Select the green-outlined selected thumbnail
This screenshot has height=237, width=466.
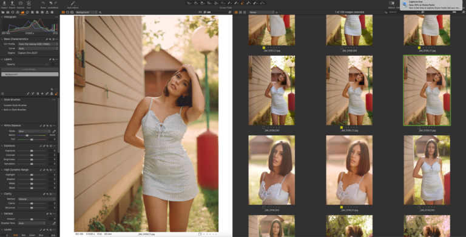pos(427,90)
